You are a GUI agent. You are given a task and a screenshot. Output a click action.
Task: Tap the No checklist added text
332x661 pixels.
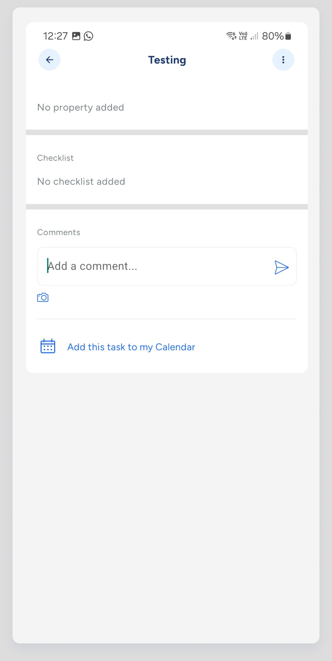[x=81, y=181]
